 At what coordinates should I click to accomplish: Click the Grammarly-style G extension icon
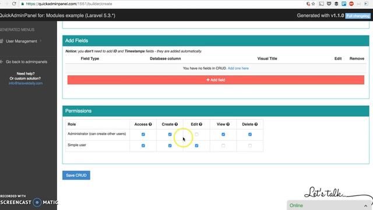308,3
